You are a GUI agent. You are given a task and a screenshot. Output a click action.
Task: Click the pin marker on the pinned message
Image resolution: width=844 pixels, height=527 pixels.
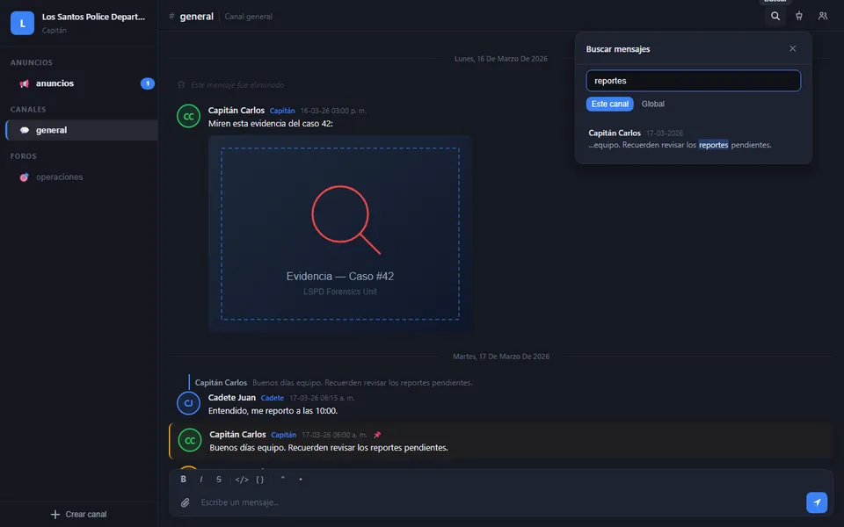377,435
